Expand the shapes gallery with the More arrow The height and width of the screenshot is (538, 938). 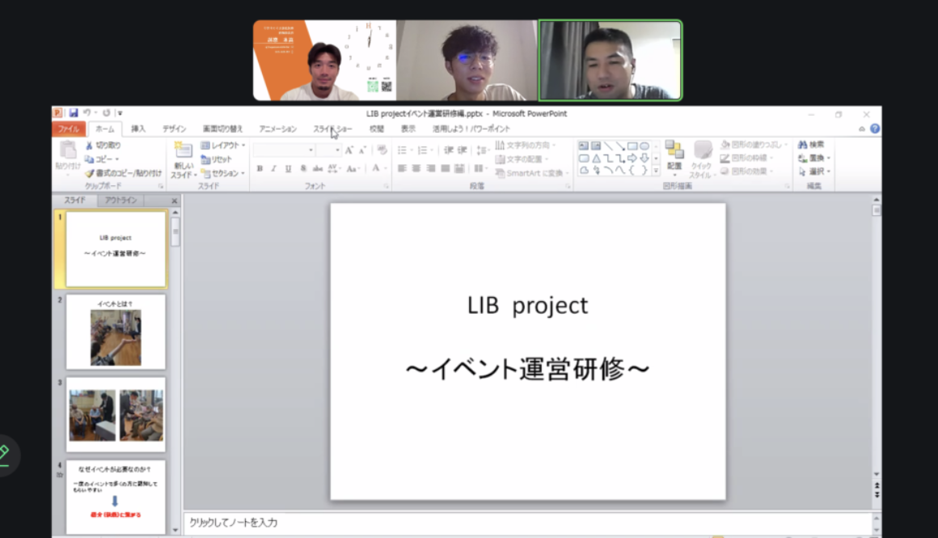(656, 170)
